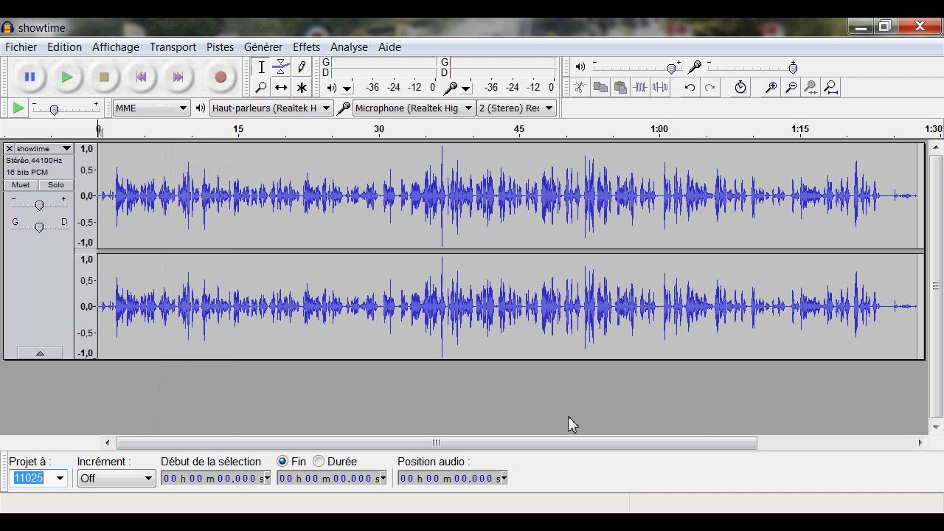This screenshot has width=944, height=531.
Task: Click the vertical scrollbar down arrow
Action: point(936,427)
